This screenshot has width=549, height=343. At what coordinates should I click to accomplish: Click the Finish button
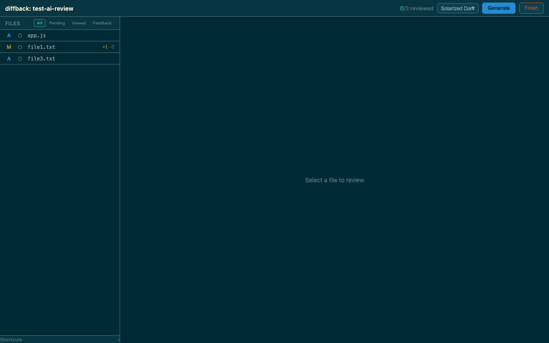(x=531, y=8)
